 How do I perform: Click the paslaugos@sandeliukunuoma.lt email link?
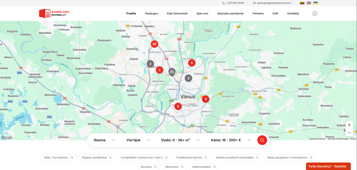[x=274, y=3]
